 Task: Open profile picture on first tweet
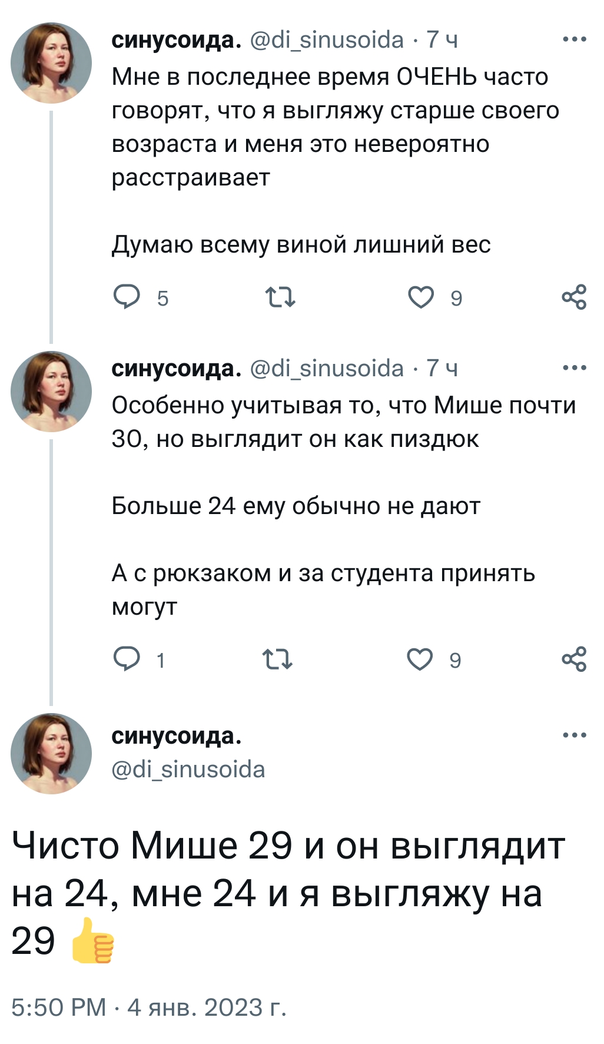tap(51, 63)
